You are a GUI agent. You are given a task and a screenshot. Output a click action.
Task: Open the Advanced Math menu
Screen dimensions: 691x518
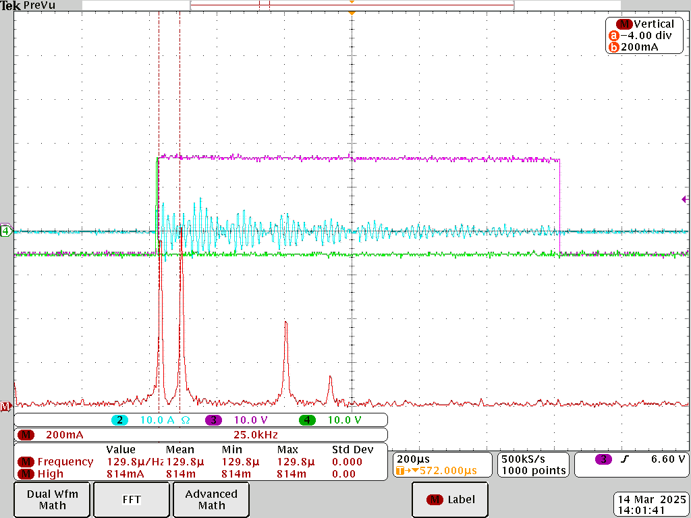coord(211,500)
